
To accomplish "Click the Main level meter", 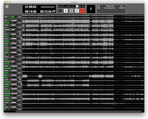I will [x=14, y=17].
